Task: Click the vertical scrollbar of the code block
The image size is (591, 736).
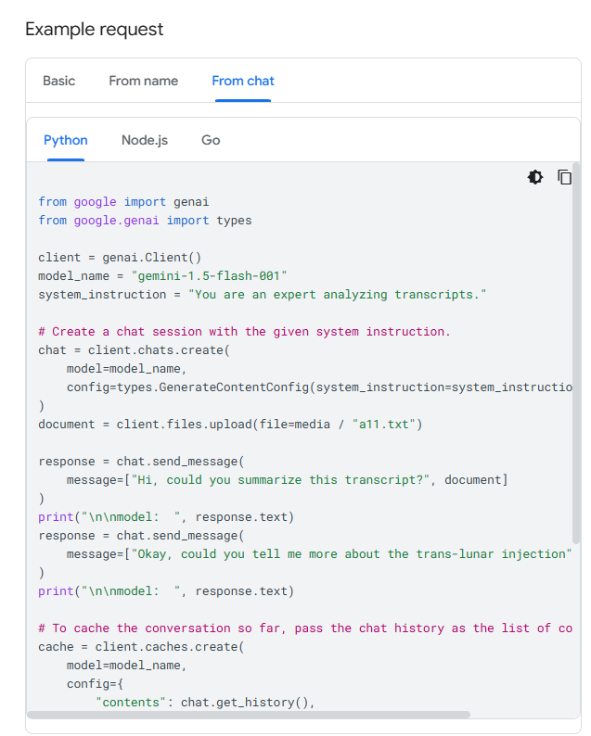Action: click(x=576, y=352)
